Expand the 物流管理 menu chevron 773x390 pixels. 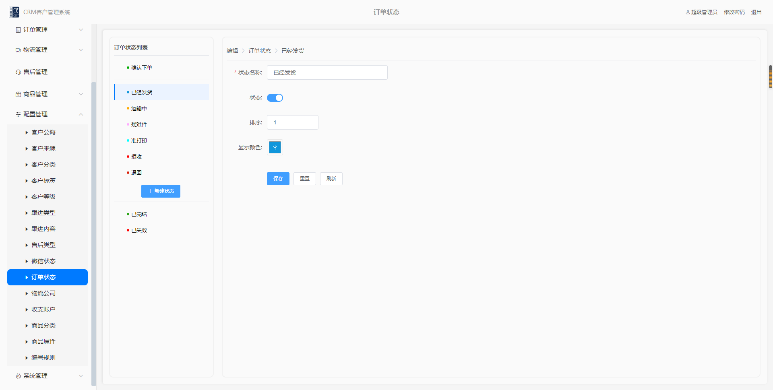point(81,50)
